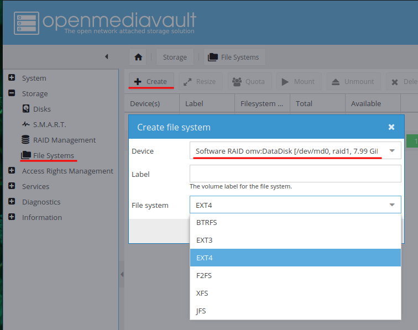Sort by Total column header

[x=317, y=103]
